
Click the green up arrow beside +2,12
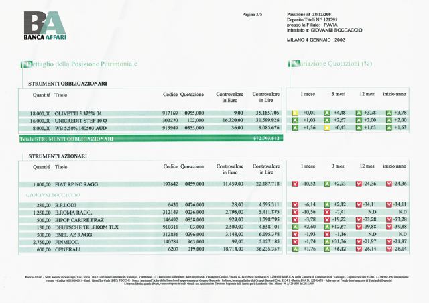327,204
